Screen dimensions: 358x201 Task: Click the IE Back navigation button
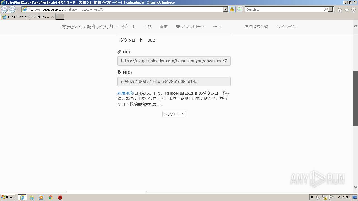4,9
